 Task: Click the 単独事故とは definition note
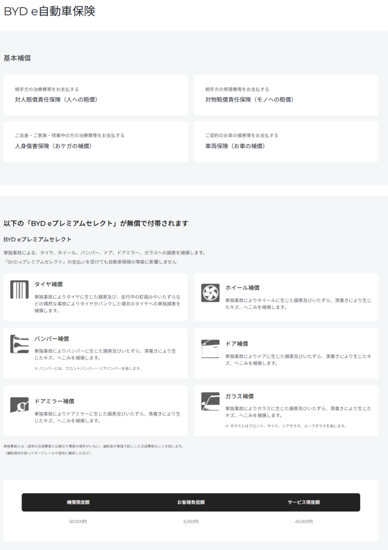94,450
